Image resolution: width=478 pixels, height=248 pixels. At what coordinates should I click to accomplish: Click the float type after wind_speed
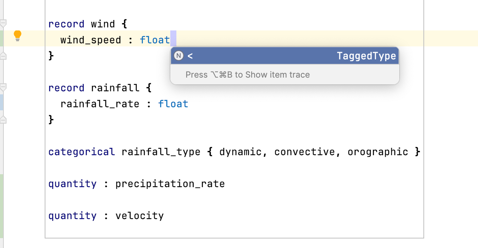coord(155,40)
